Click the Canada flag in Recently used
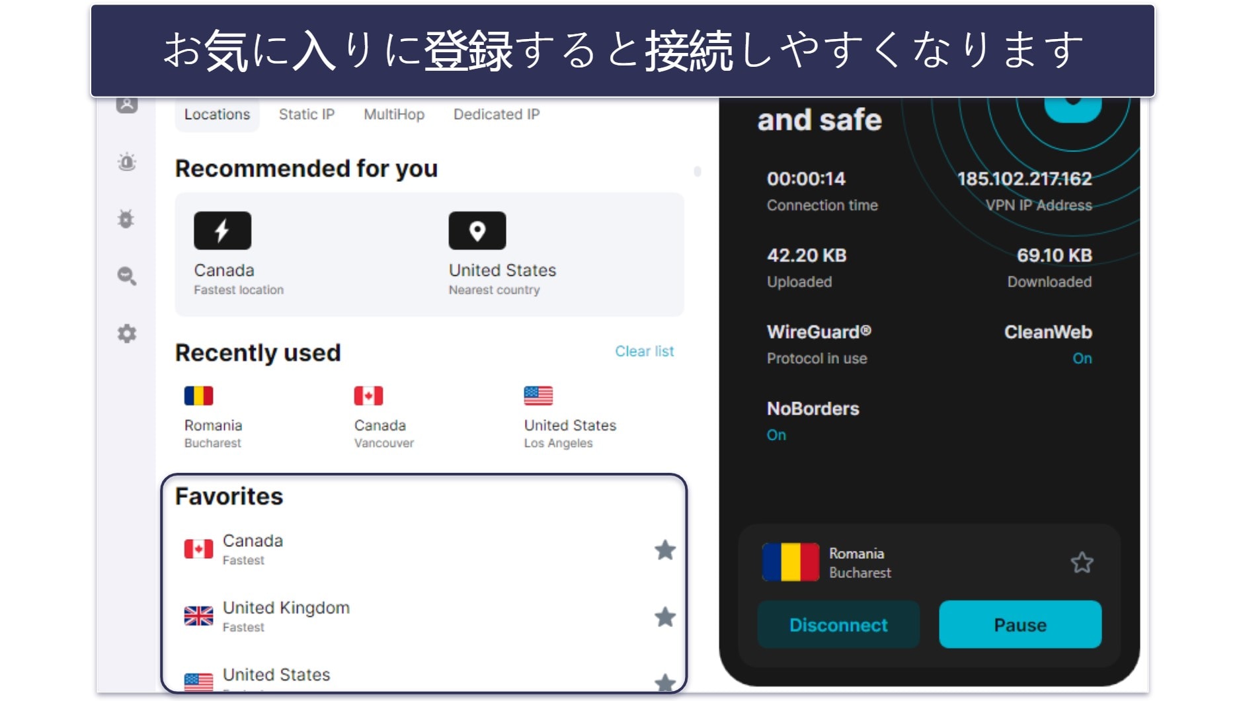1241x701 pixels. tap(368, 395)
